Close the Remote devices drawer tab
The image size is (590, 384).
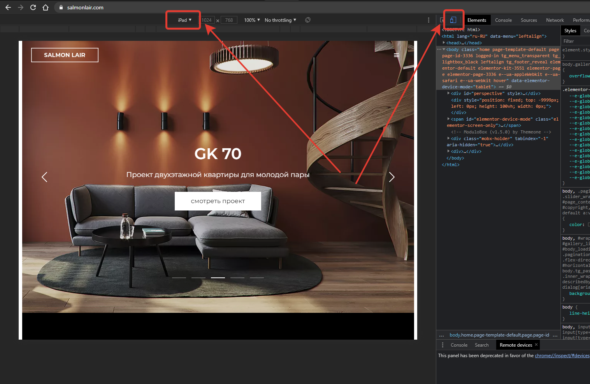(x=536, y=345)
